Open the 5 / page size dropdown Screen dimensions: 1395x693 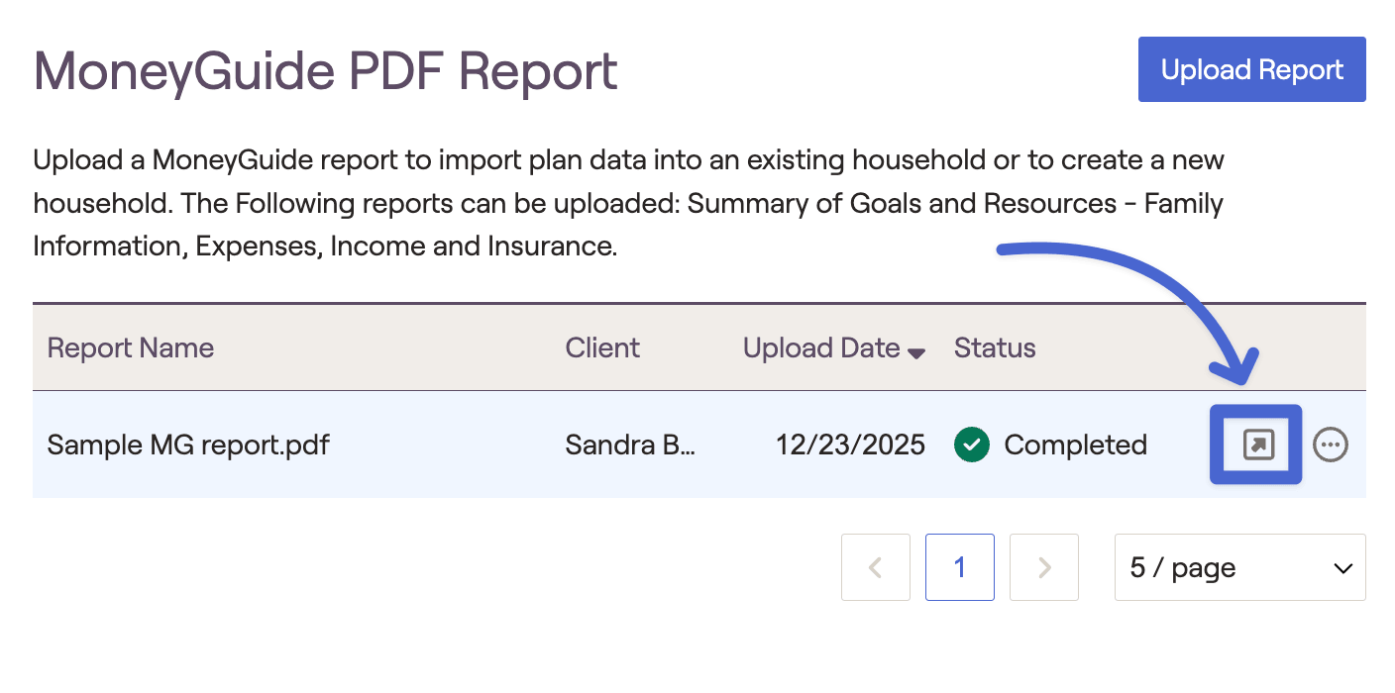[1238, 567]
